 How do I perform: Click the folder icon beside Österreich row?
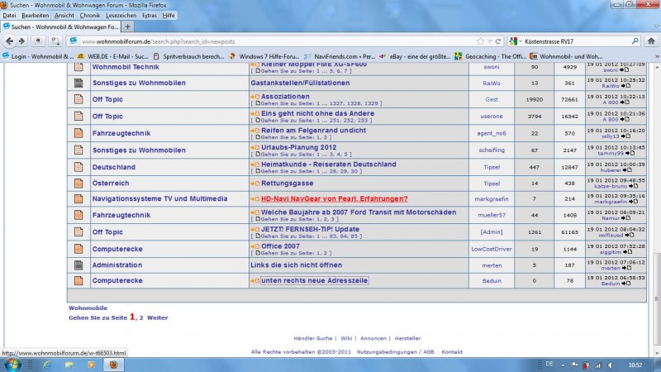(78, 183)
